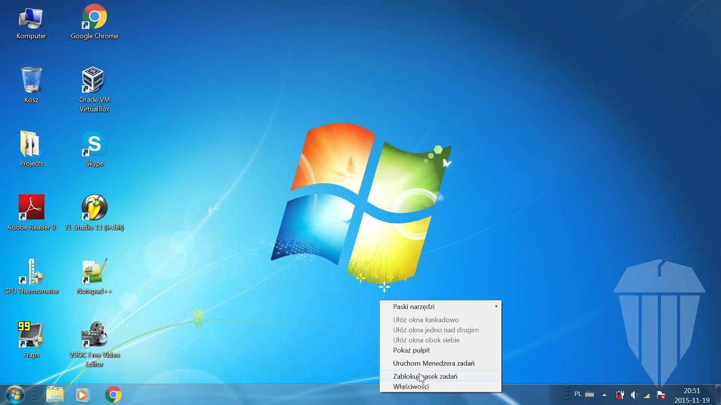Select the VSDC Free Video Editor shortcut
Viewport: 721px width, 405px height.
coord(94,344)
